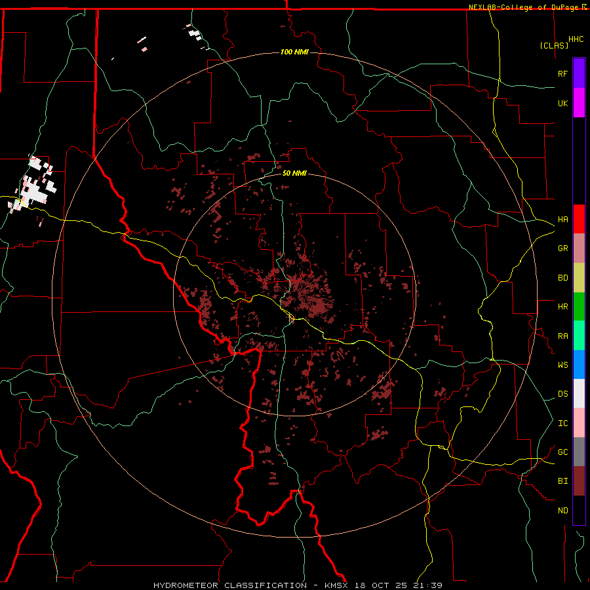Viewport: 590px width, 590px height.
Task: Click the HA legend label
Action: 562,219
